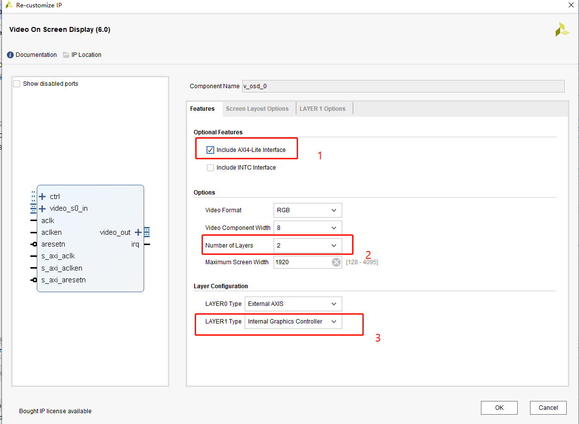Expand the video_s0_in interface plus icon
This screenshot has height=424, width=579.
pos(42,209)
